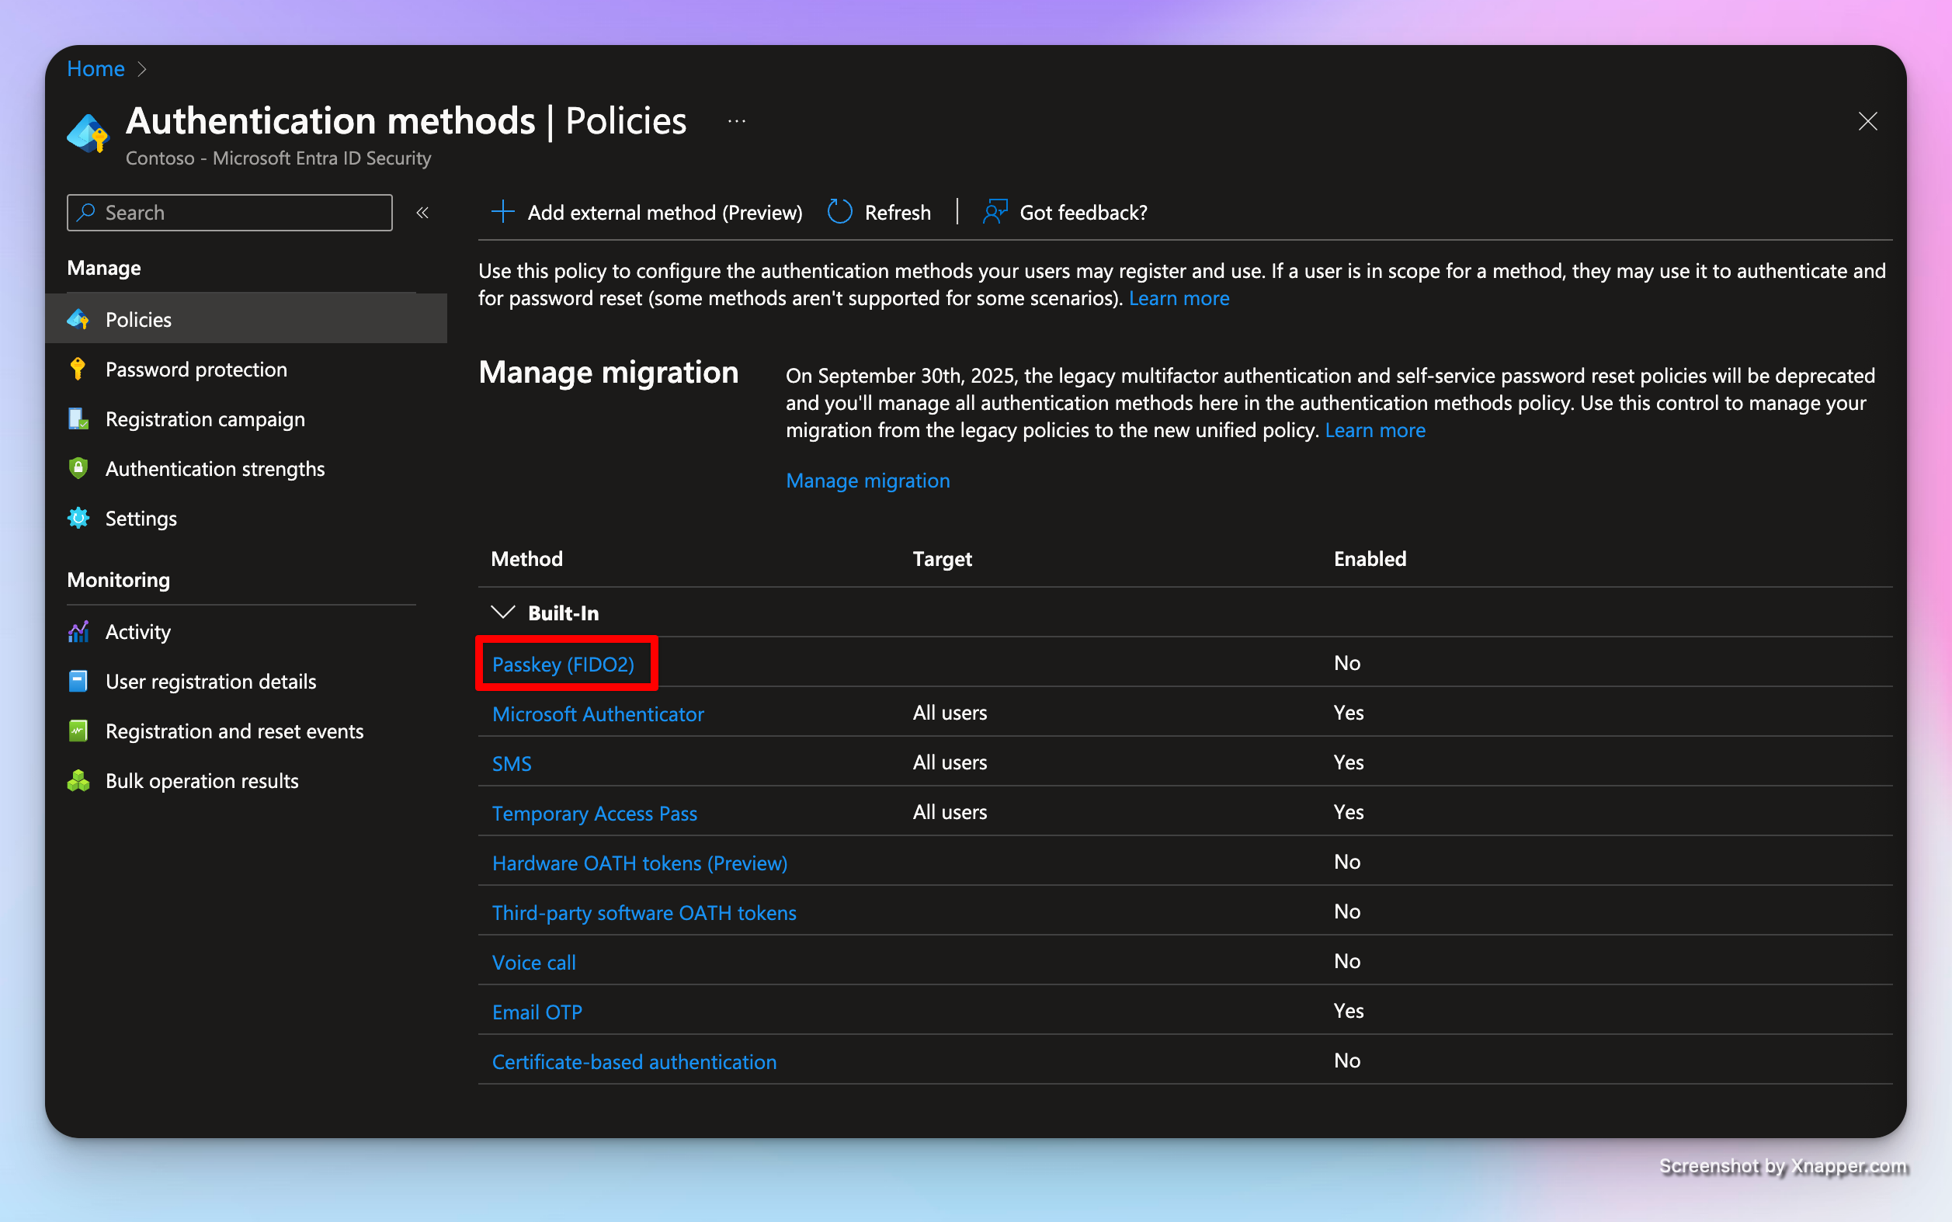Viewport: 1952px width, 1222px height.
Task: Collapse the left sidebar with double chevron
Action: tap(422, 213)
